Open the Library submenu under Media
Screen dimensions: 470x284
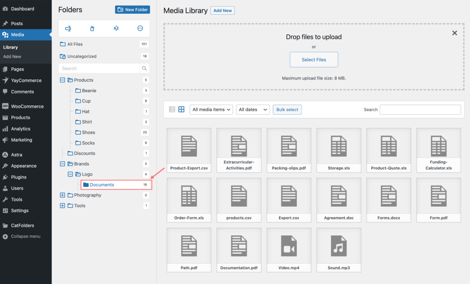(x=10, y=47)
